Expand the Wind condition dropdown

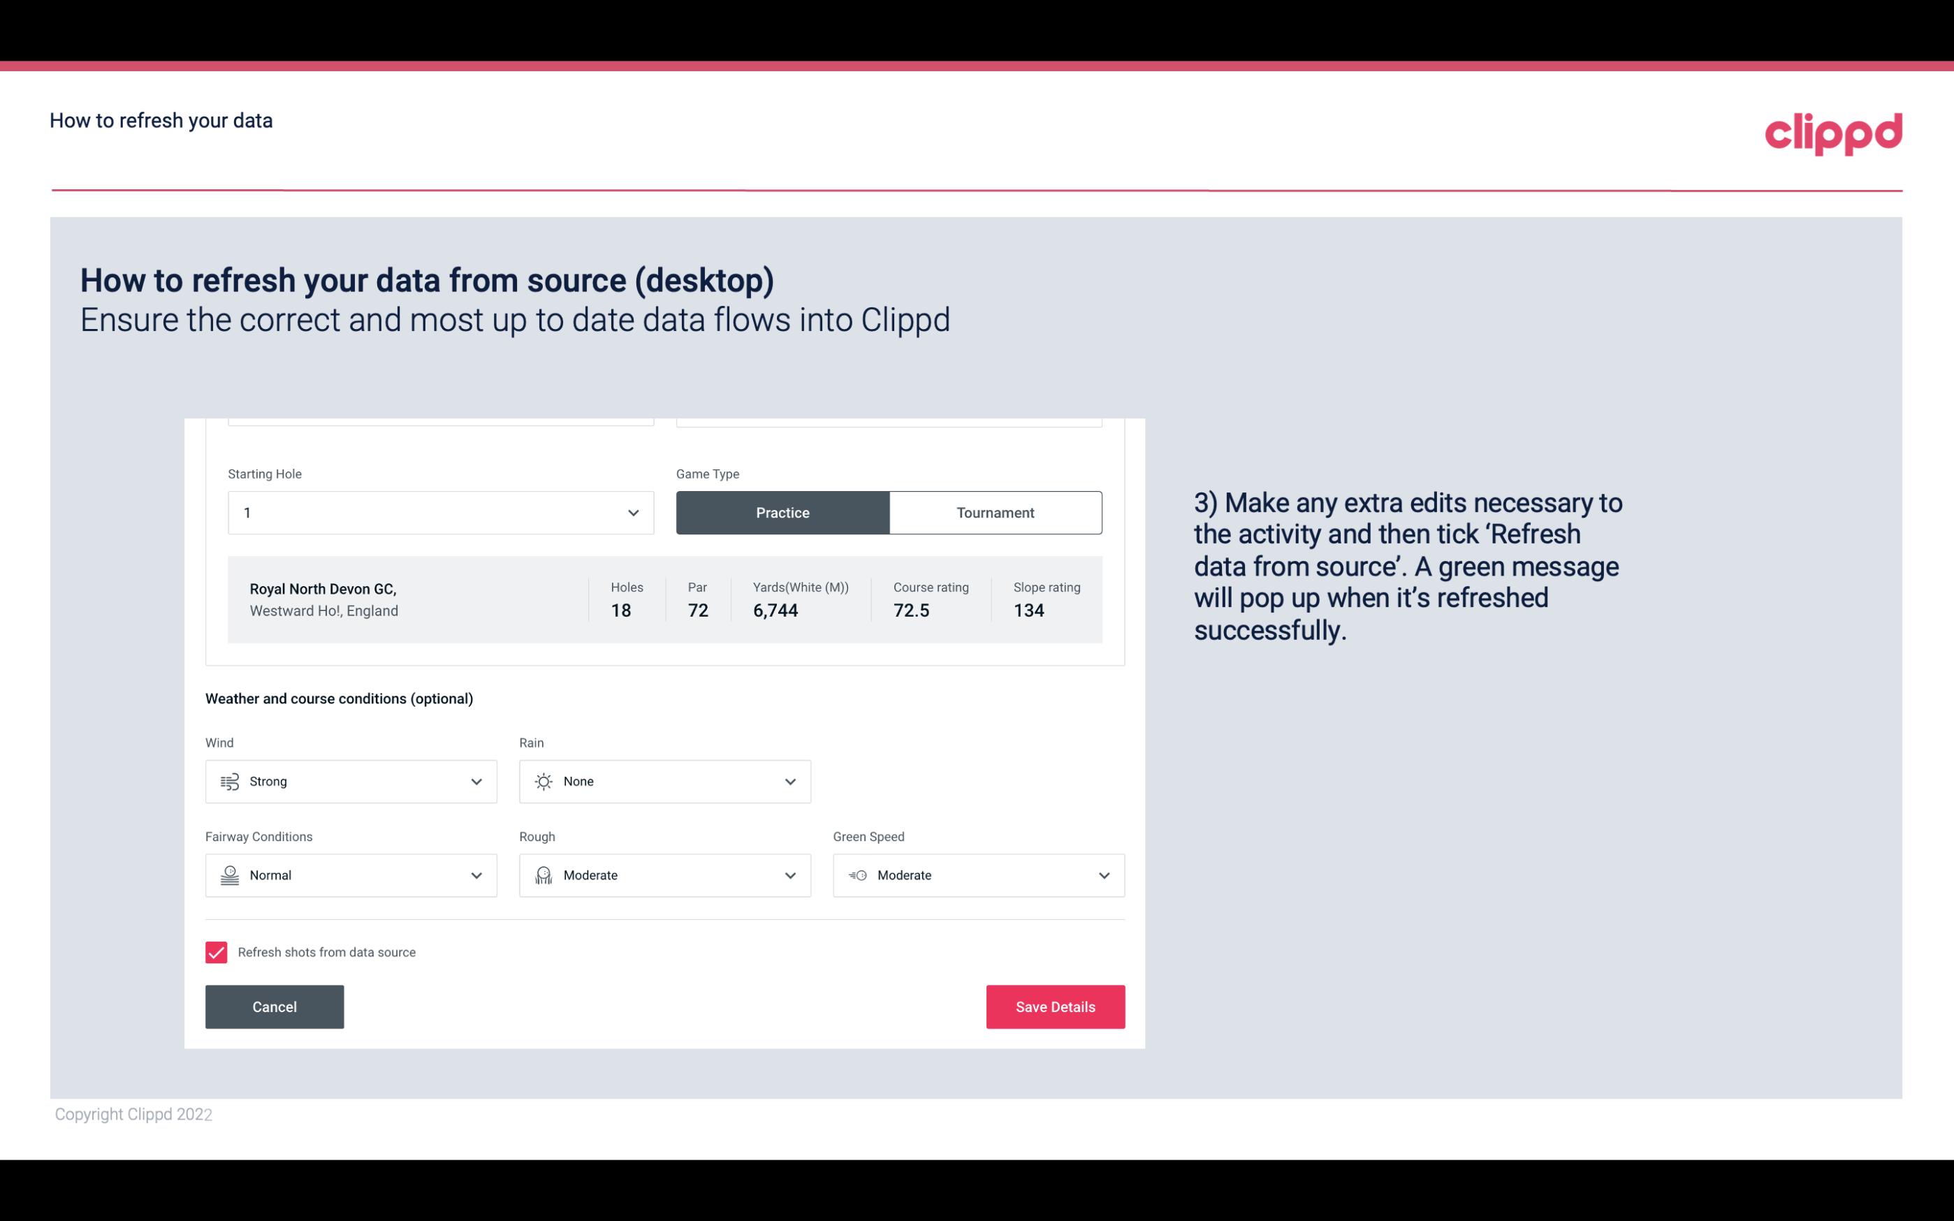coord(476,781)
